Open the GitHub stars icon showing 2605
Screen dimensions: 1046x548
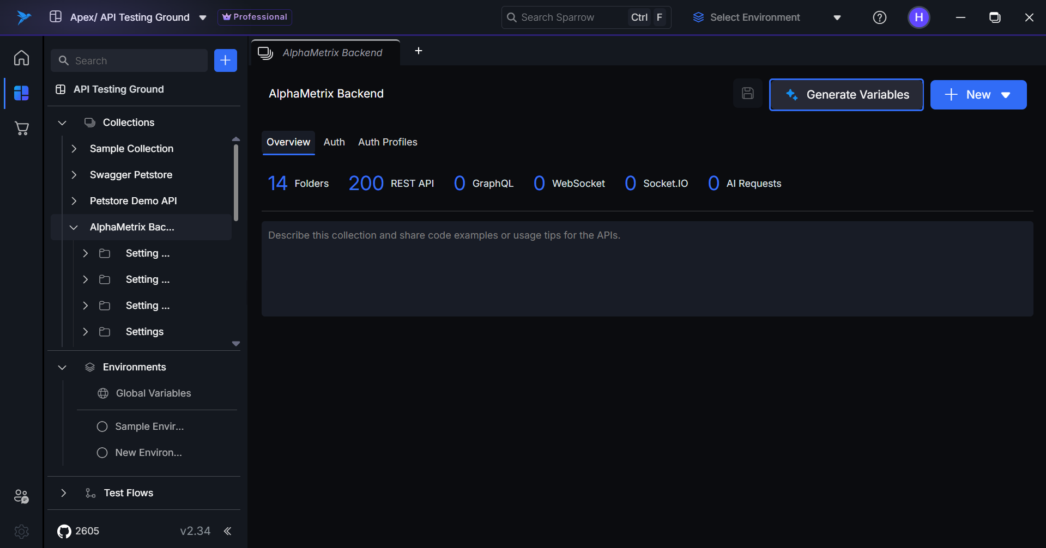coord(64,531)
